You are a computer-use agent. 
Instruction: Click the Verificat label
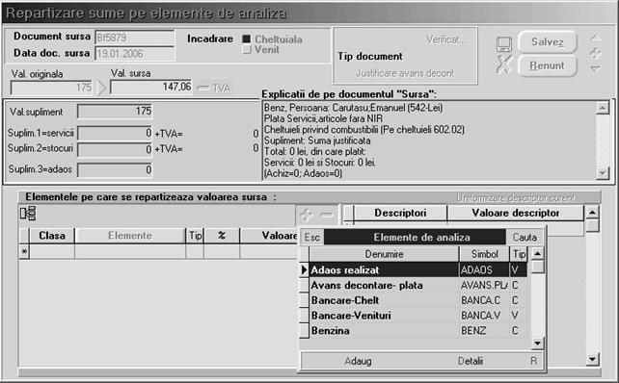[x=446, y=39]
